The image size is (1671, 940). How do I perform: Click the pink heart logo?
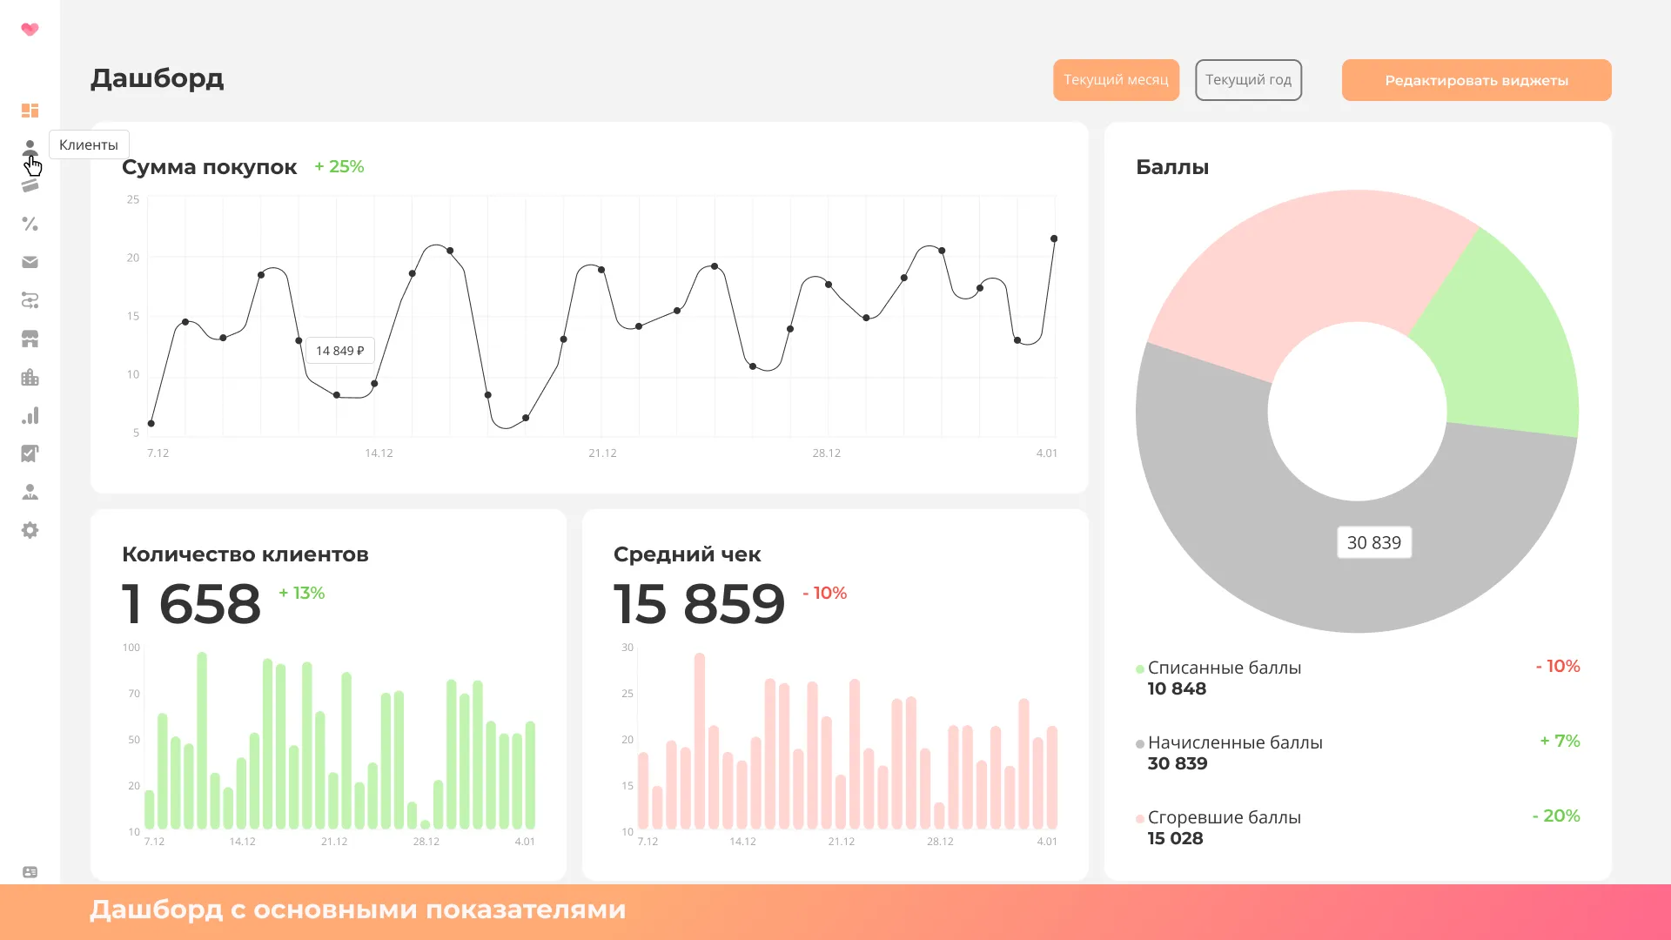pos(30,30)
